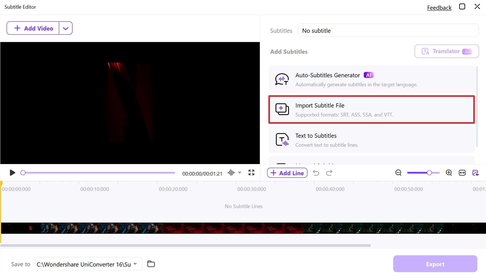Select Text to Subtitles option
The height and width of the screenshot is (278, 486).
372,139
